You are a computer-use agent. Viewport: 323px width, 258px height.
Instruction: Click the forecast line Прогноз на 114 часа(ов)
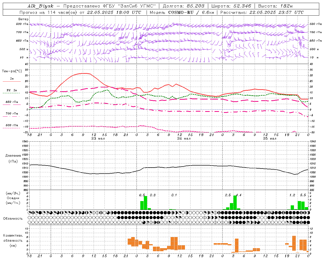pos(49,12)
